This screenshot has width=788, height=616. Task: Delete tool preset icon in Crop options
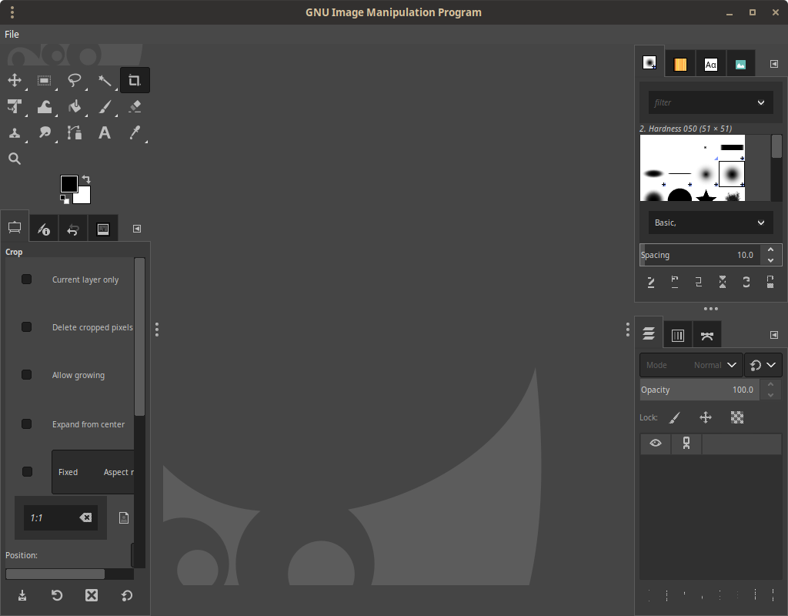point(92,595)
